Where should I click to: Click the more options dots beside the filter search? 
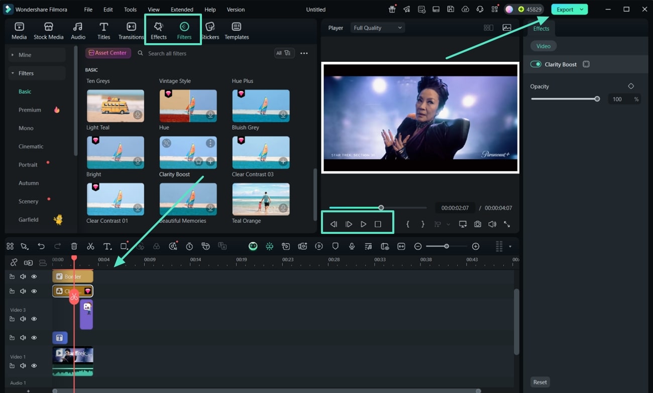(x=304, y=53)
